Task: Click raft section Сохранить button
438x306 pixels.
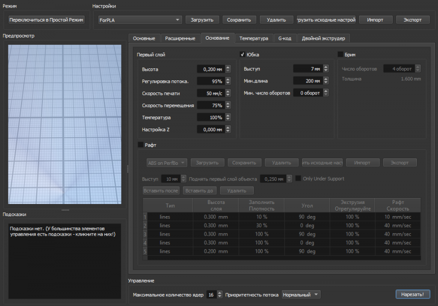Action: tap(244, 162)
